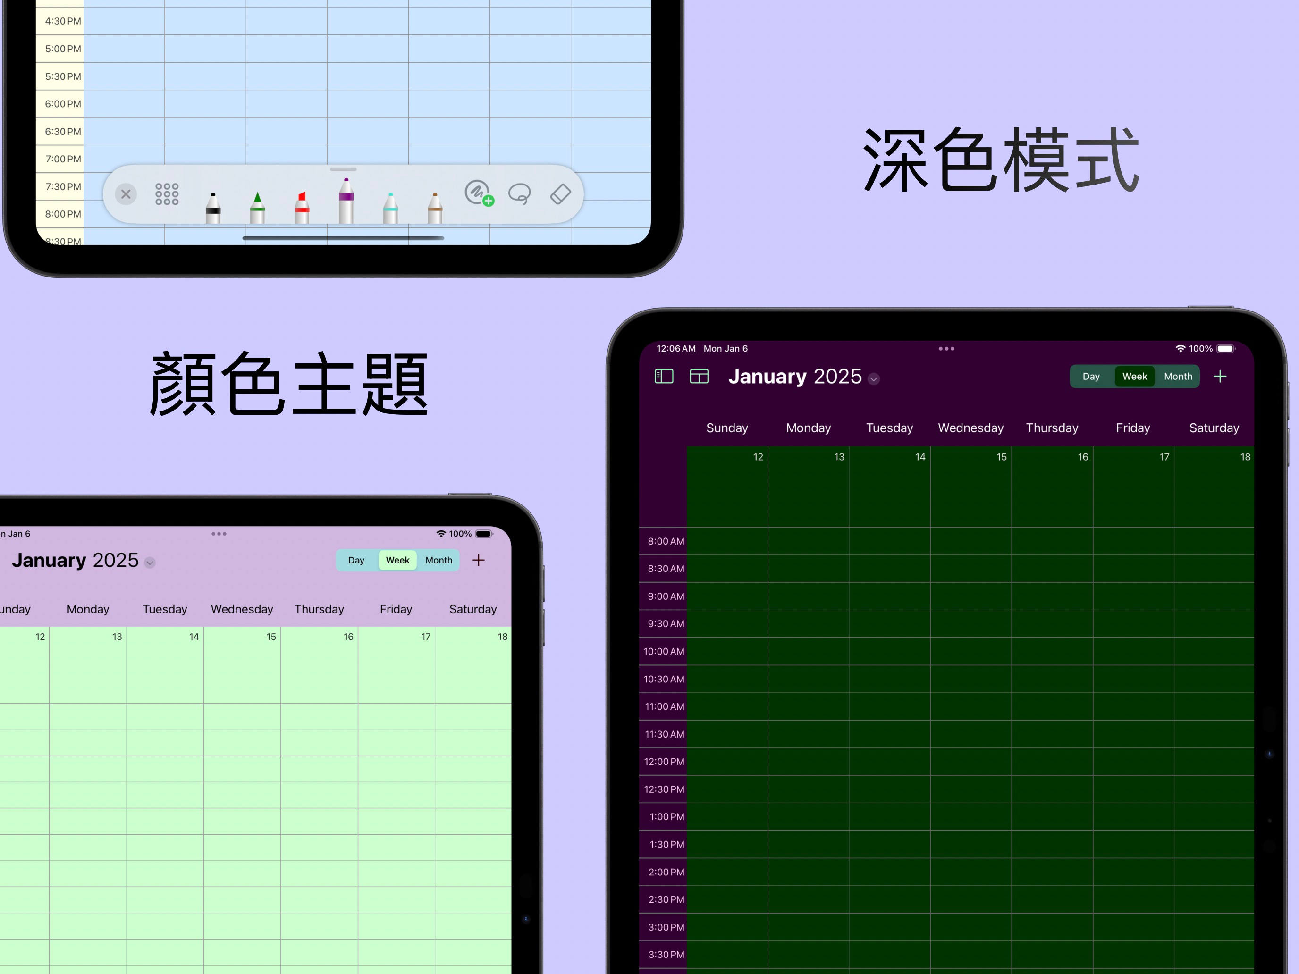Open the split-layout icon beside the sidebar button
1299x974 pixels.
[699, 376]
